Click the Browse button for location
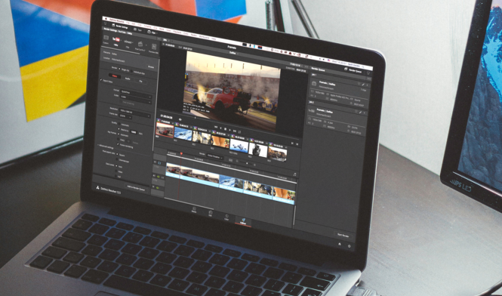The height and width of the screenshot is (296, 502). tap(151, 67)
